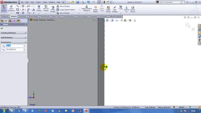Click Mirror Entities
This screenshot has height=113, width=201.
63,6
